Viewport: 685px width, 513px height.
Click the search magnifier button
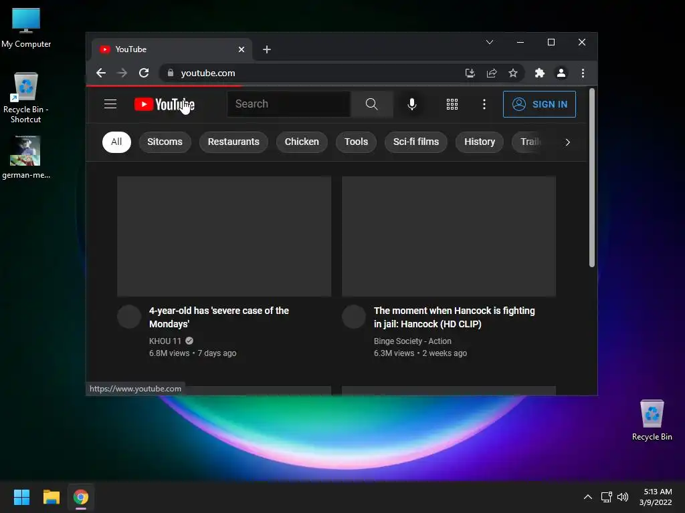371,104
